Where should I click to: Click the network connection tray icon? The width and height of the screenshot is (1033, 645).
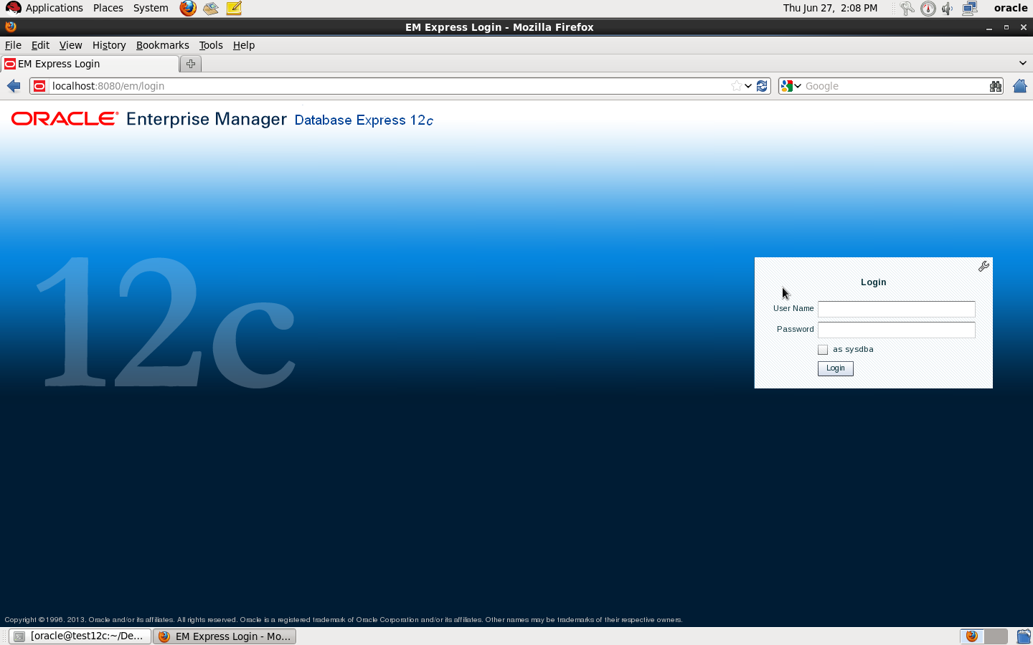(970, 9)
